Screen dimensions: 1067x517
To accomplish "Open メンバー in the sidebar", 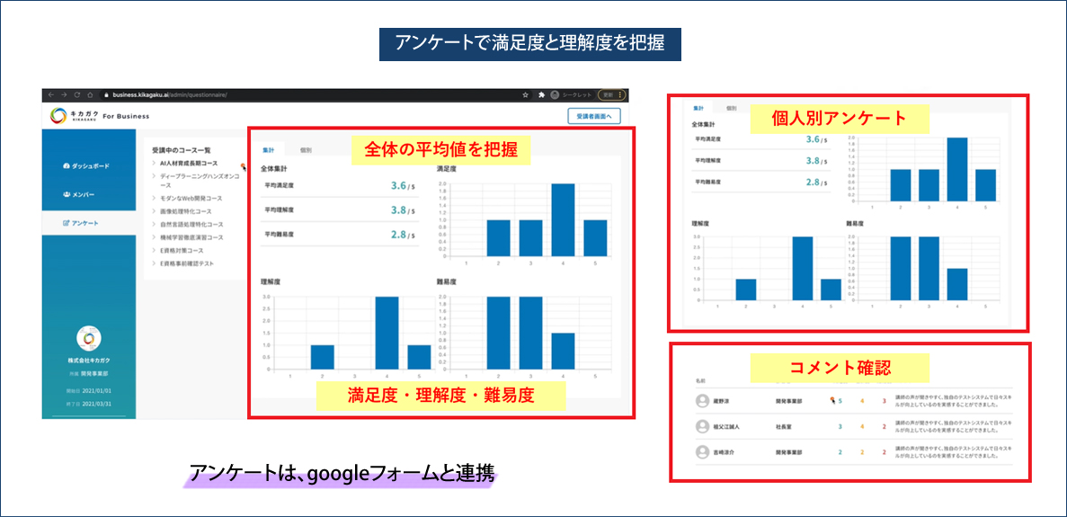I will tap(78, 194).
